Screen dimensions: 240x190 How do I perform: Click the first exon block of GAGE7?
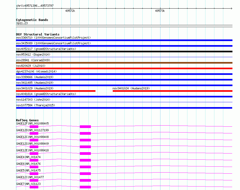click(34, 187)
